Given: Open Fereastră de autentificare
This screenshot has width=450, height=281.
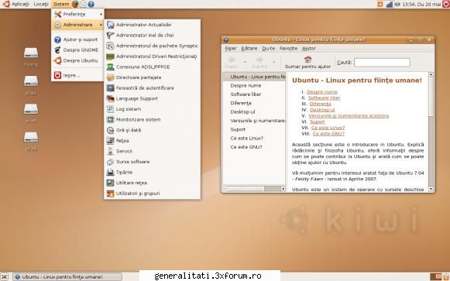Looking at the screenshot, I should coord(152,88).
